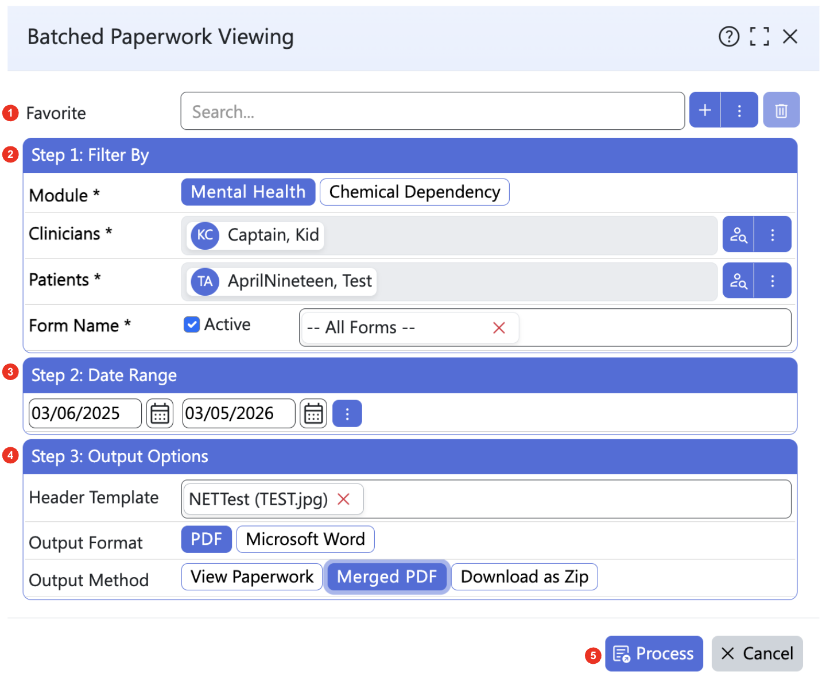Screen dimensions: 822x681
Task: Click the end date field 03/05/2026
Action: pyautogui.click(x=239, y=413)
